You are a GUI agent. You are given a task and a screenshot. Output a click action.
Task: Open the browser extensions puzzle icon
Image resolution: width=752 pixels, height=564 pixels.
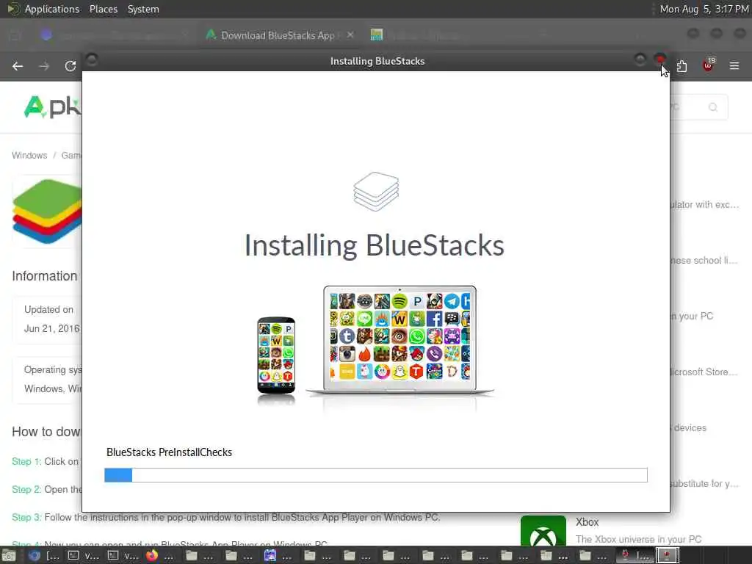[x=681, y=66]
